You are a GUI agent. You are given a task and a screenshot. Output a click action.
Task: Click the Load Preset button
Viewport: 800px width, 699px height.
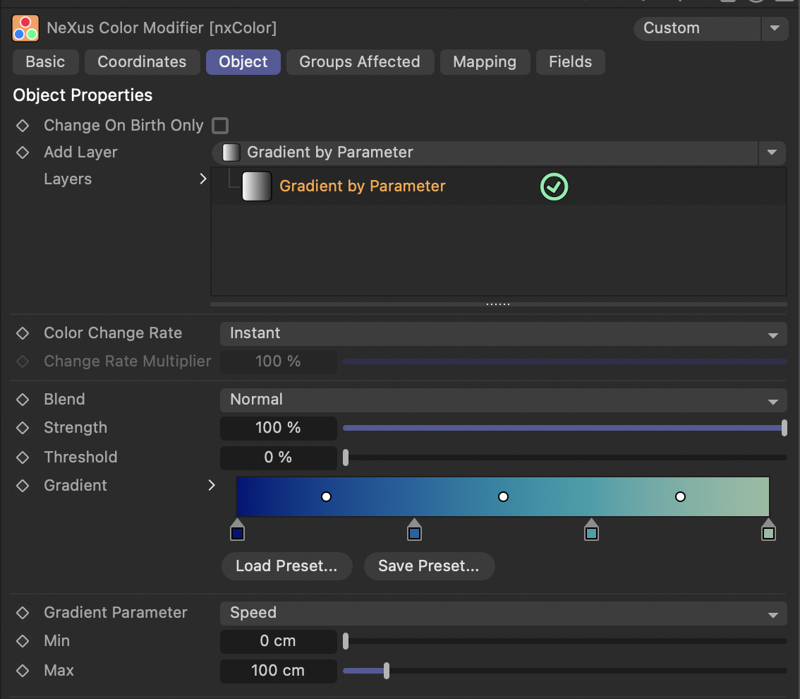point(286,566)
